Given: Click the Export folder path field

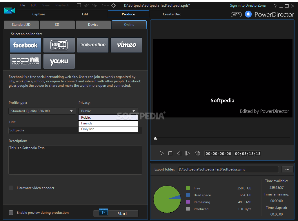Looking at the screenshot, I should coord(228,169).
